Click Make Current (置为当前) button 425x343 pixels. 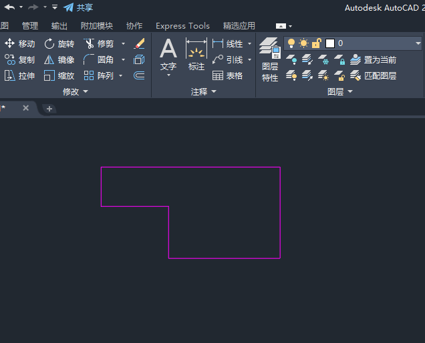click(x=374, y=59)
